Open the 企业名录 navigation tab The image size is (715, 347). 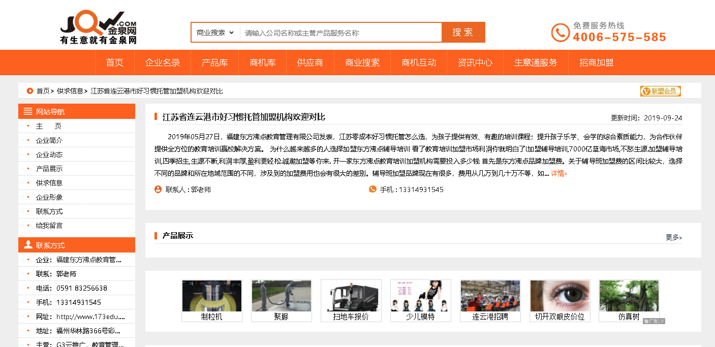pyautogui.click(x=163, y=62)
